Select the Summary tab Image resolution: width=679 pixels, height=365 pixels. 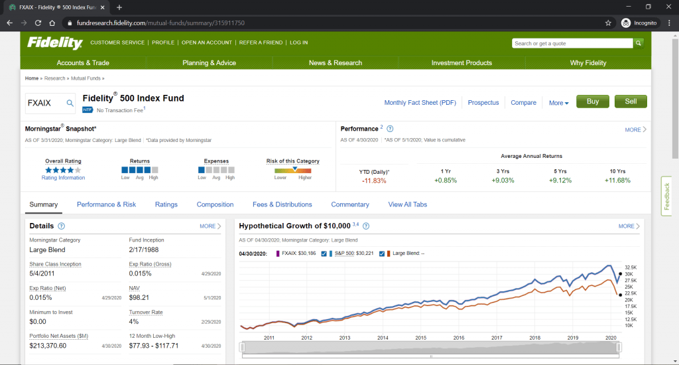point(43,204)
